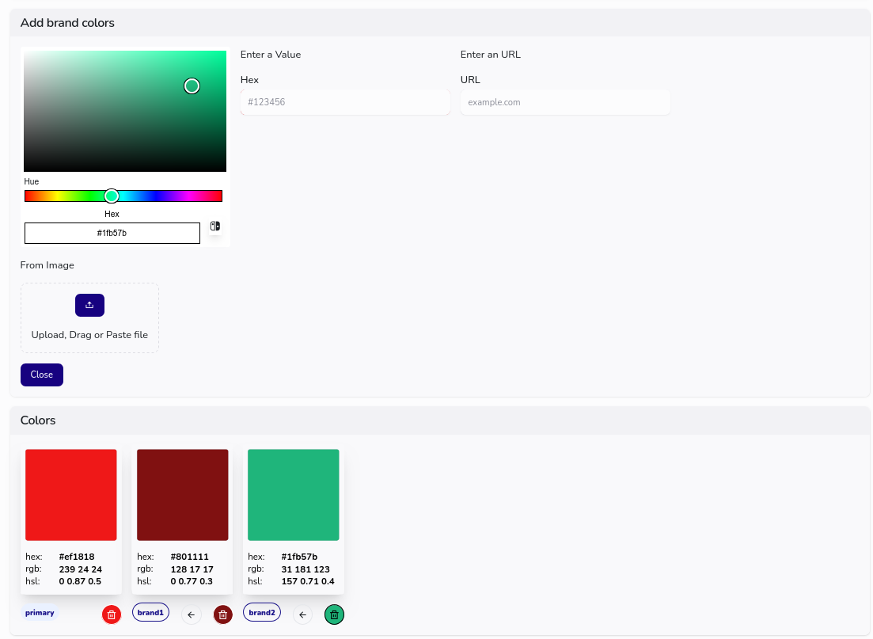
Task: Delete the brand1 dark red color
Action: [222, 614]
